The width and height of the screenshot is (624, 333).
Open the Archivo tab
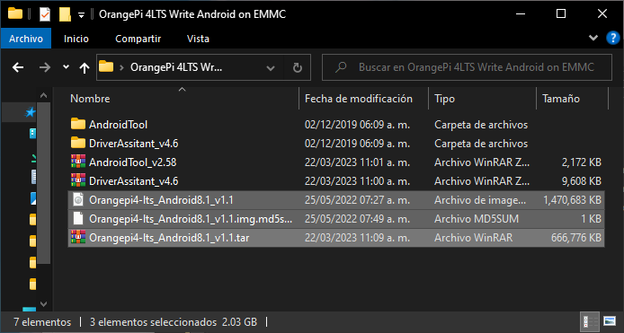(26, 39)
